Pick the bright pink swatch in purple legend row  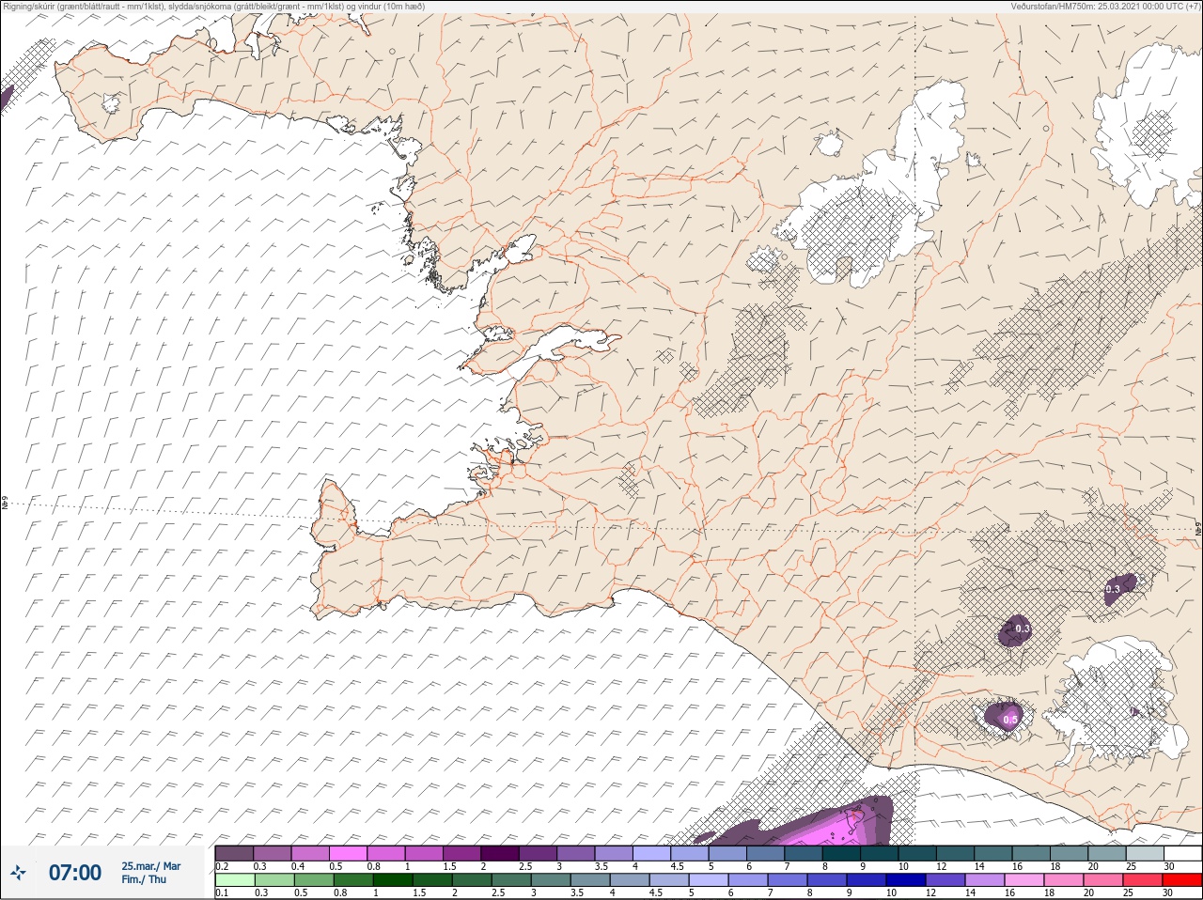point(349,853)
